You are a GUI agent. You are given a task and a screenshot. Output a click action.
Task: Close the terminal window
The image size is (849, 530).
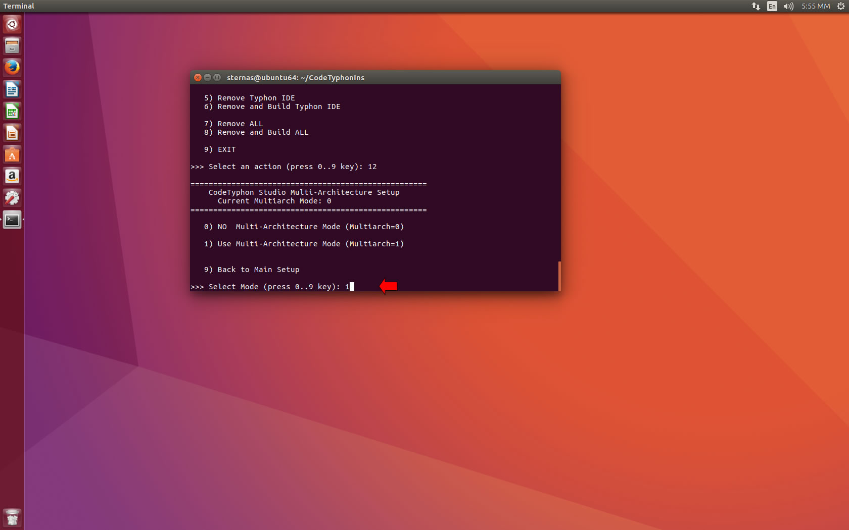tap(198, 77)
